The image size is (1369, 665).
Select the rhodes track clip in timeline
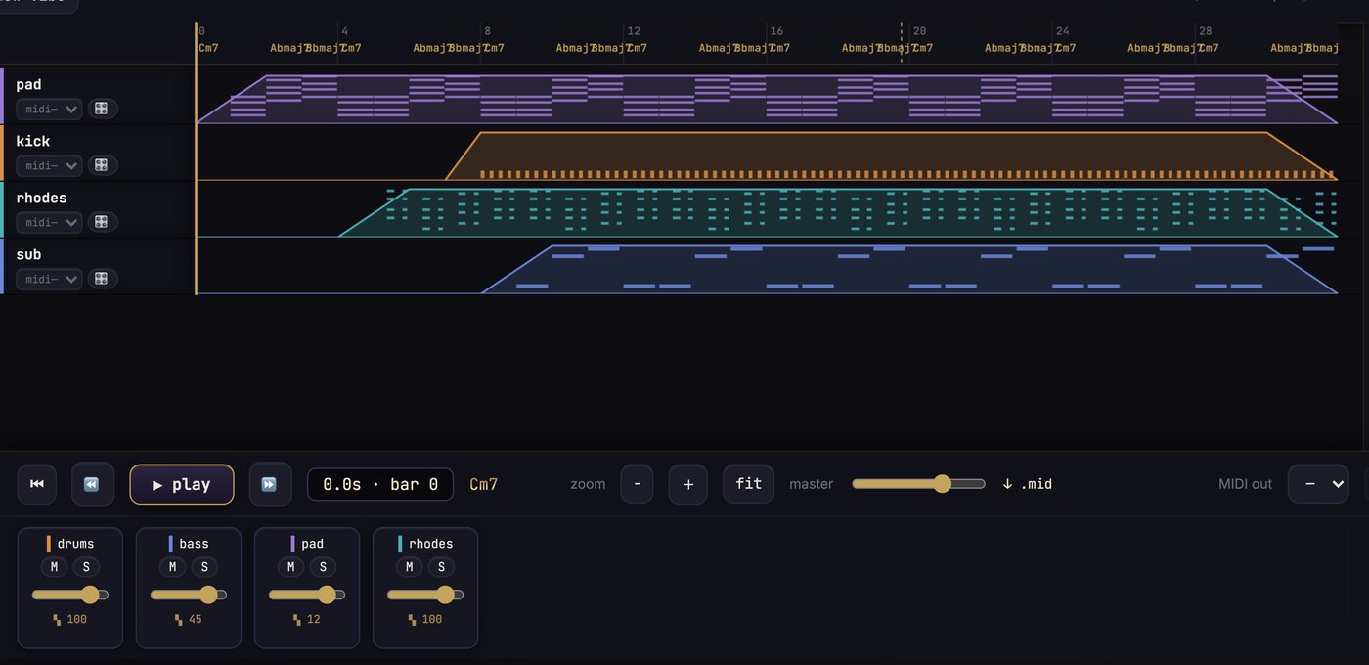[x=838, y=212]
